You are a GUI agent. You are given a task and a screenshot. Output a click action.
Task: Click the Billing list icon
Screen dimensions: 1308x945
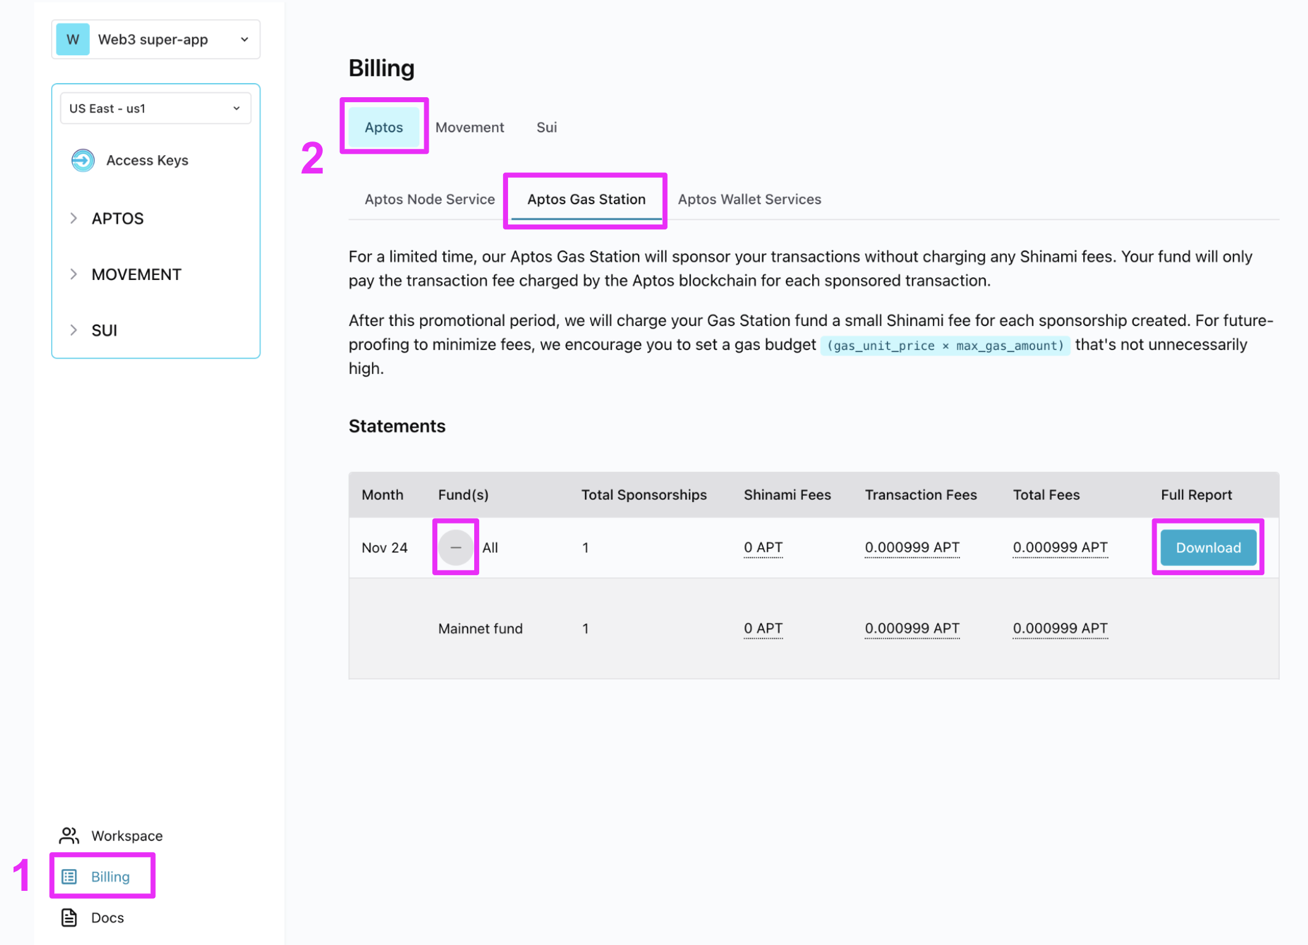pos(70,877)
